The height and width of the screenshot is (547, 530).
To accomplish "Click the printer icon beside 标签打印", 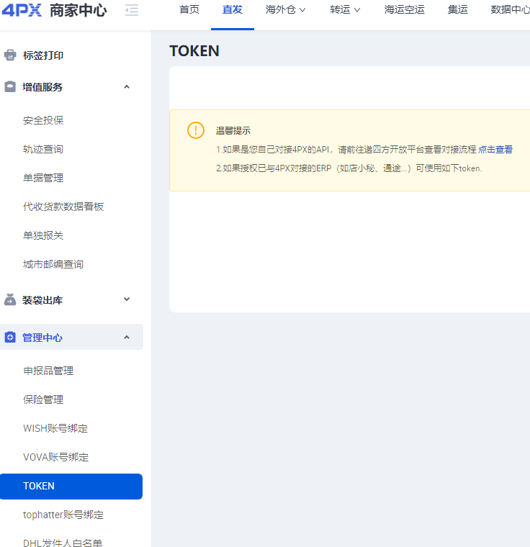I will [x=10, y=55].
